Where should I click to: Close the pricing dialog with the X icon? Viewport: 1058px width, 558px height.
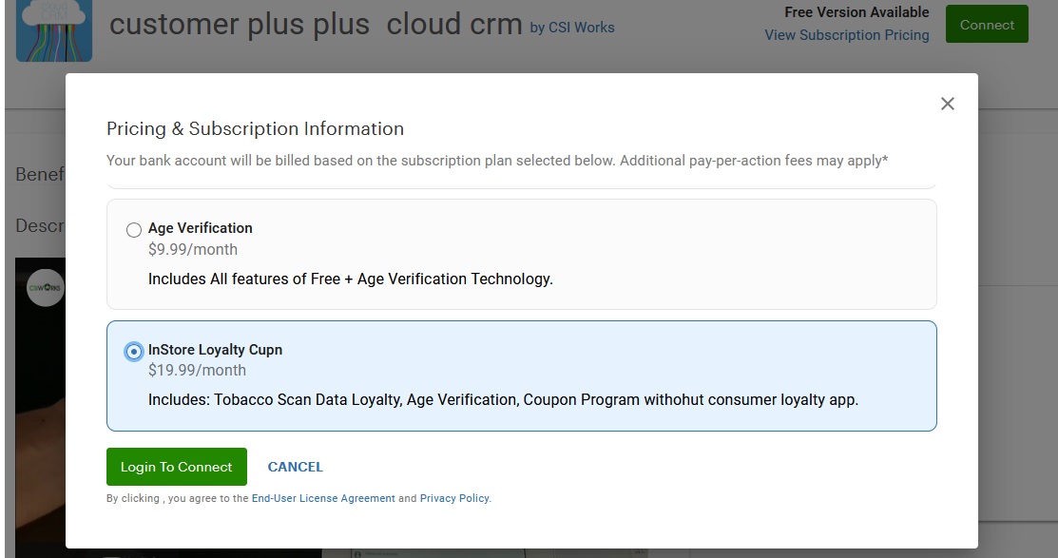click(x=948, y=104)
